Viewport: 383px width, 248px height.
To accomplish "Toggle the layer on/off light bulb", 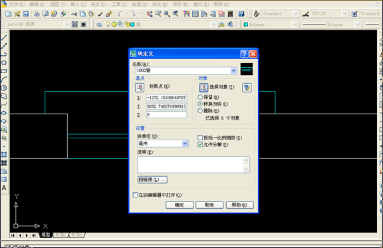I will point(108,24).
